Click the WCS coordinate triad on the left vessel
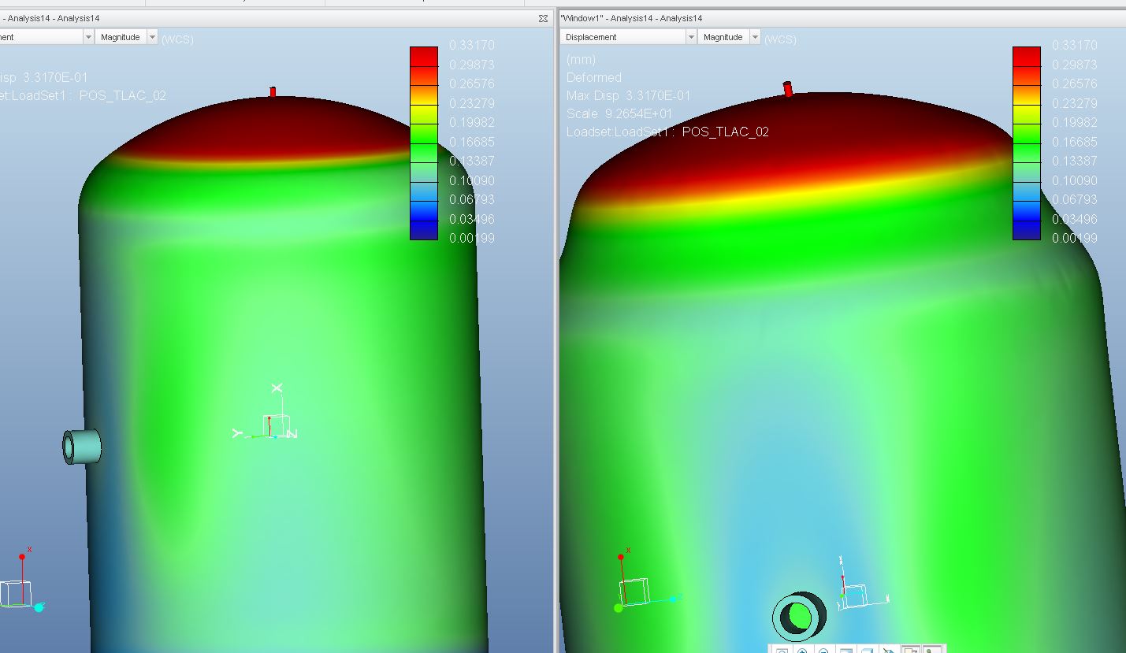 pyautogui.click(x=266, y=414)
